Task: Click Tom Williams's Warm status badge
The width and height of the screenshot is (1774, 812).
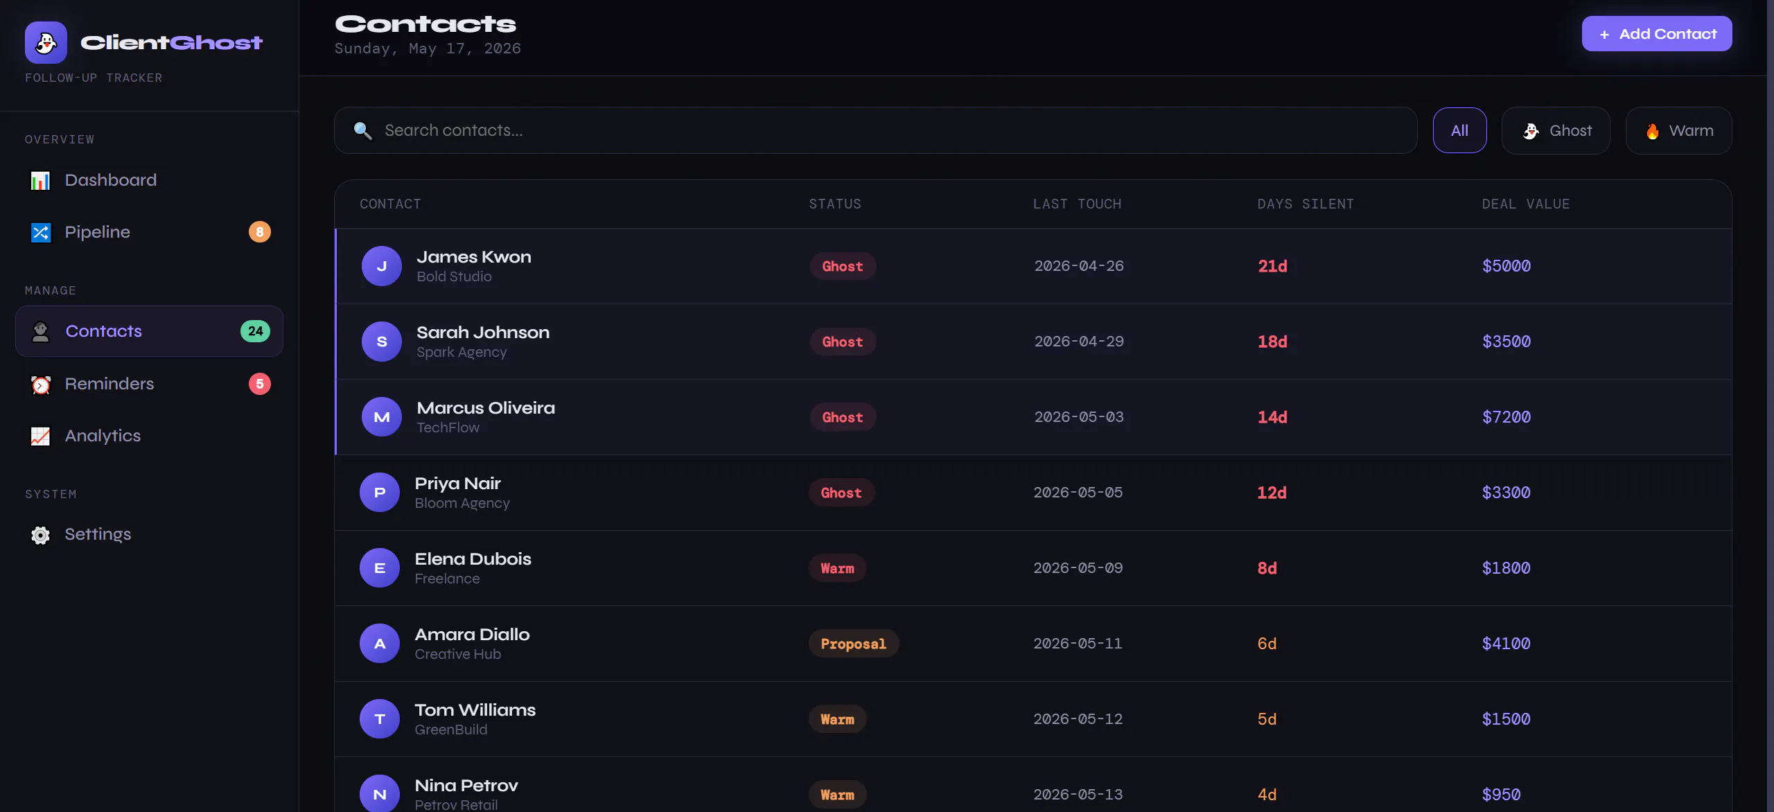Action: [x=837, y=719]
